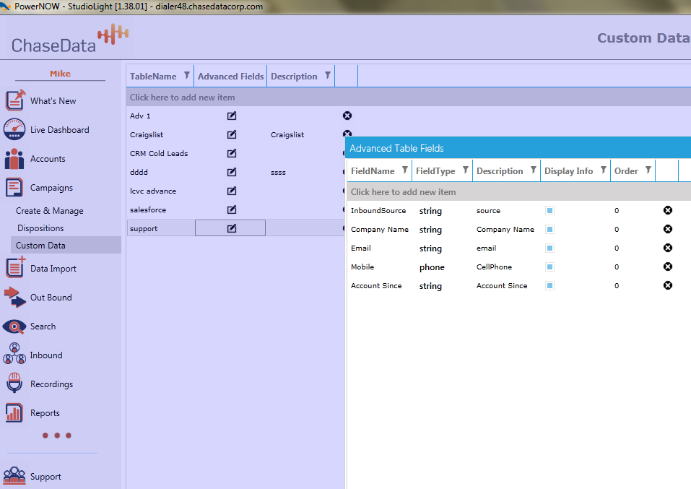This screenshot has height=489, width=691.
Task: Open the Out Bound arrows icon
Action: point(14,297)
